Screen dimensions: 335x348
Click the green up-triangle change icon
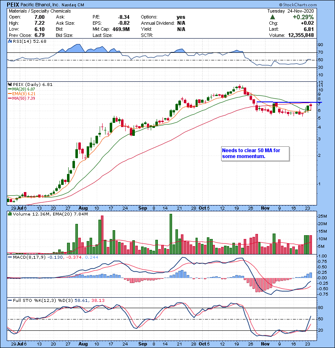(273, 17)
